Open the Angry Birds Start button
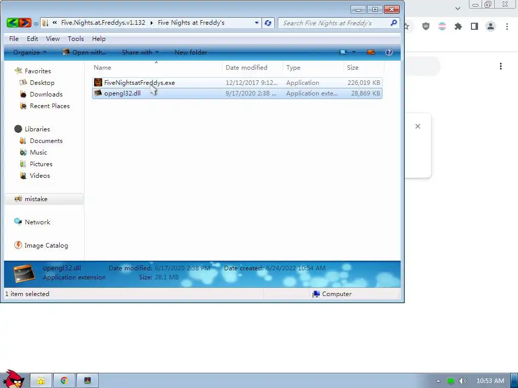Image resolution: width=518 pixels, height=388 pixels. point(14,379)
